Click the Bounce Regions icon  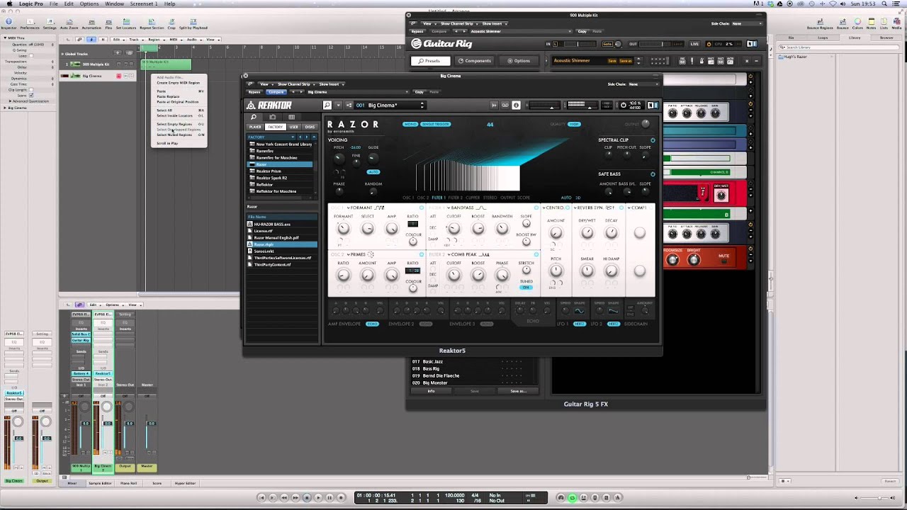(820, 22)
